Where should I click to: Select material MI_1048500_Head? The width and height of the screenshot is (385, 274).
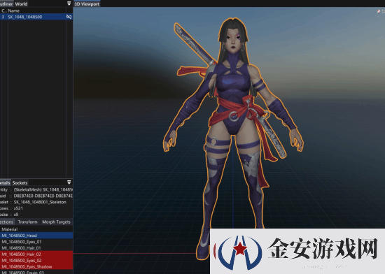[36, 236]
